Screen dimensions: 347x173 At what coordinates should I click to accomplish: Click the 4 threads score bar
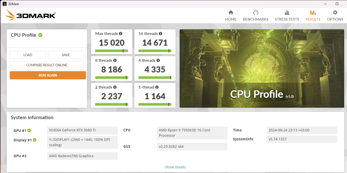(155, 78)
